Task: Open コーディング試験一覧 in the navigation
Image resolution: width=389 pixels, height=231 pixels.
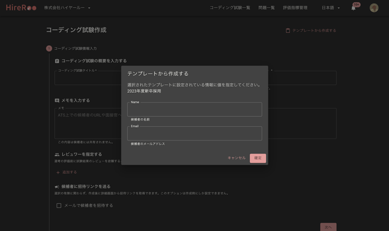Action: [230, 8]
